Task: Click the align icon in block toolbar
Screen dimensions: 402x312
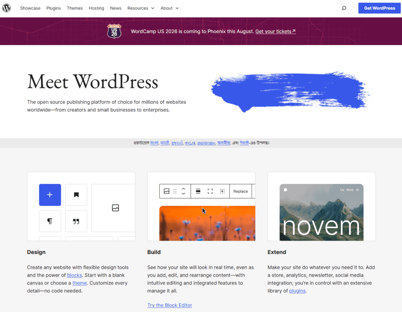Action: (x=198, y=191)
